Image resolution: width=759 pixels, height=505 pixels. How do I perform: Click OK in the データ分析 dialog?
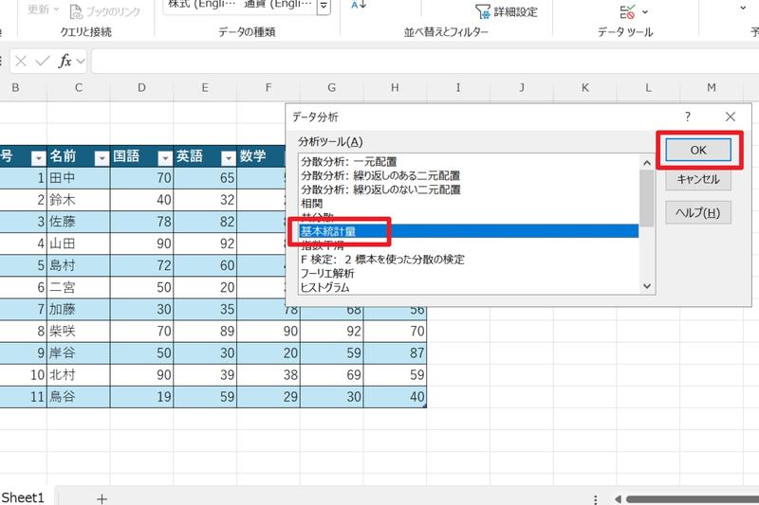tap(698, 150)
